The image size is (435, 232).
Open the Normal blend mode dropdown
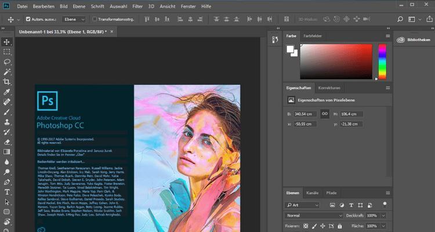coord(314,215)
